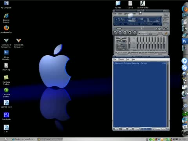Select track "Mason Vs. Princess Superstar - Perfect"
The width and height of the screenshot is (188, 141).
click(x=140, y=63)
